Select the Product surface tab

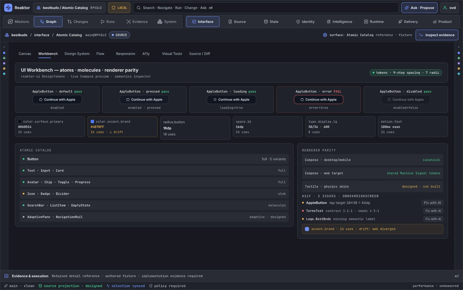(x=442, y=22)
